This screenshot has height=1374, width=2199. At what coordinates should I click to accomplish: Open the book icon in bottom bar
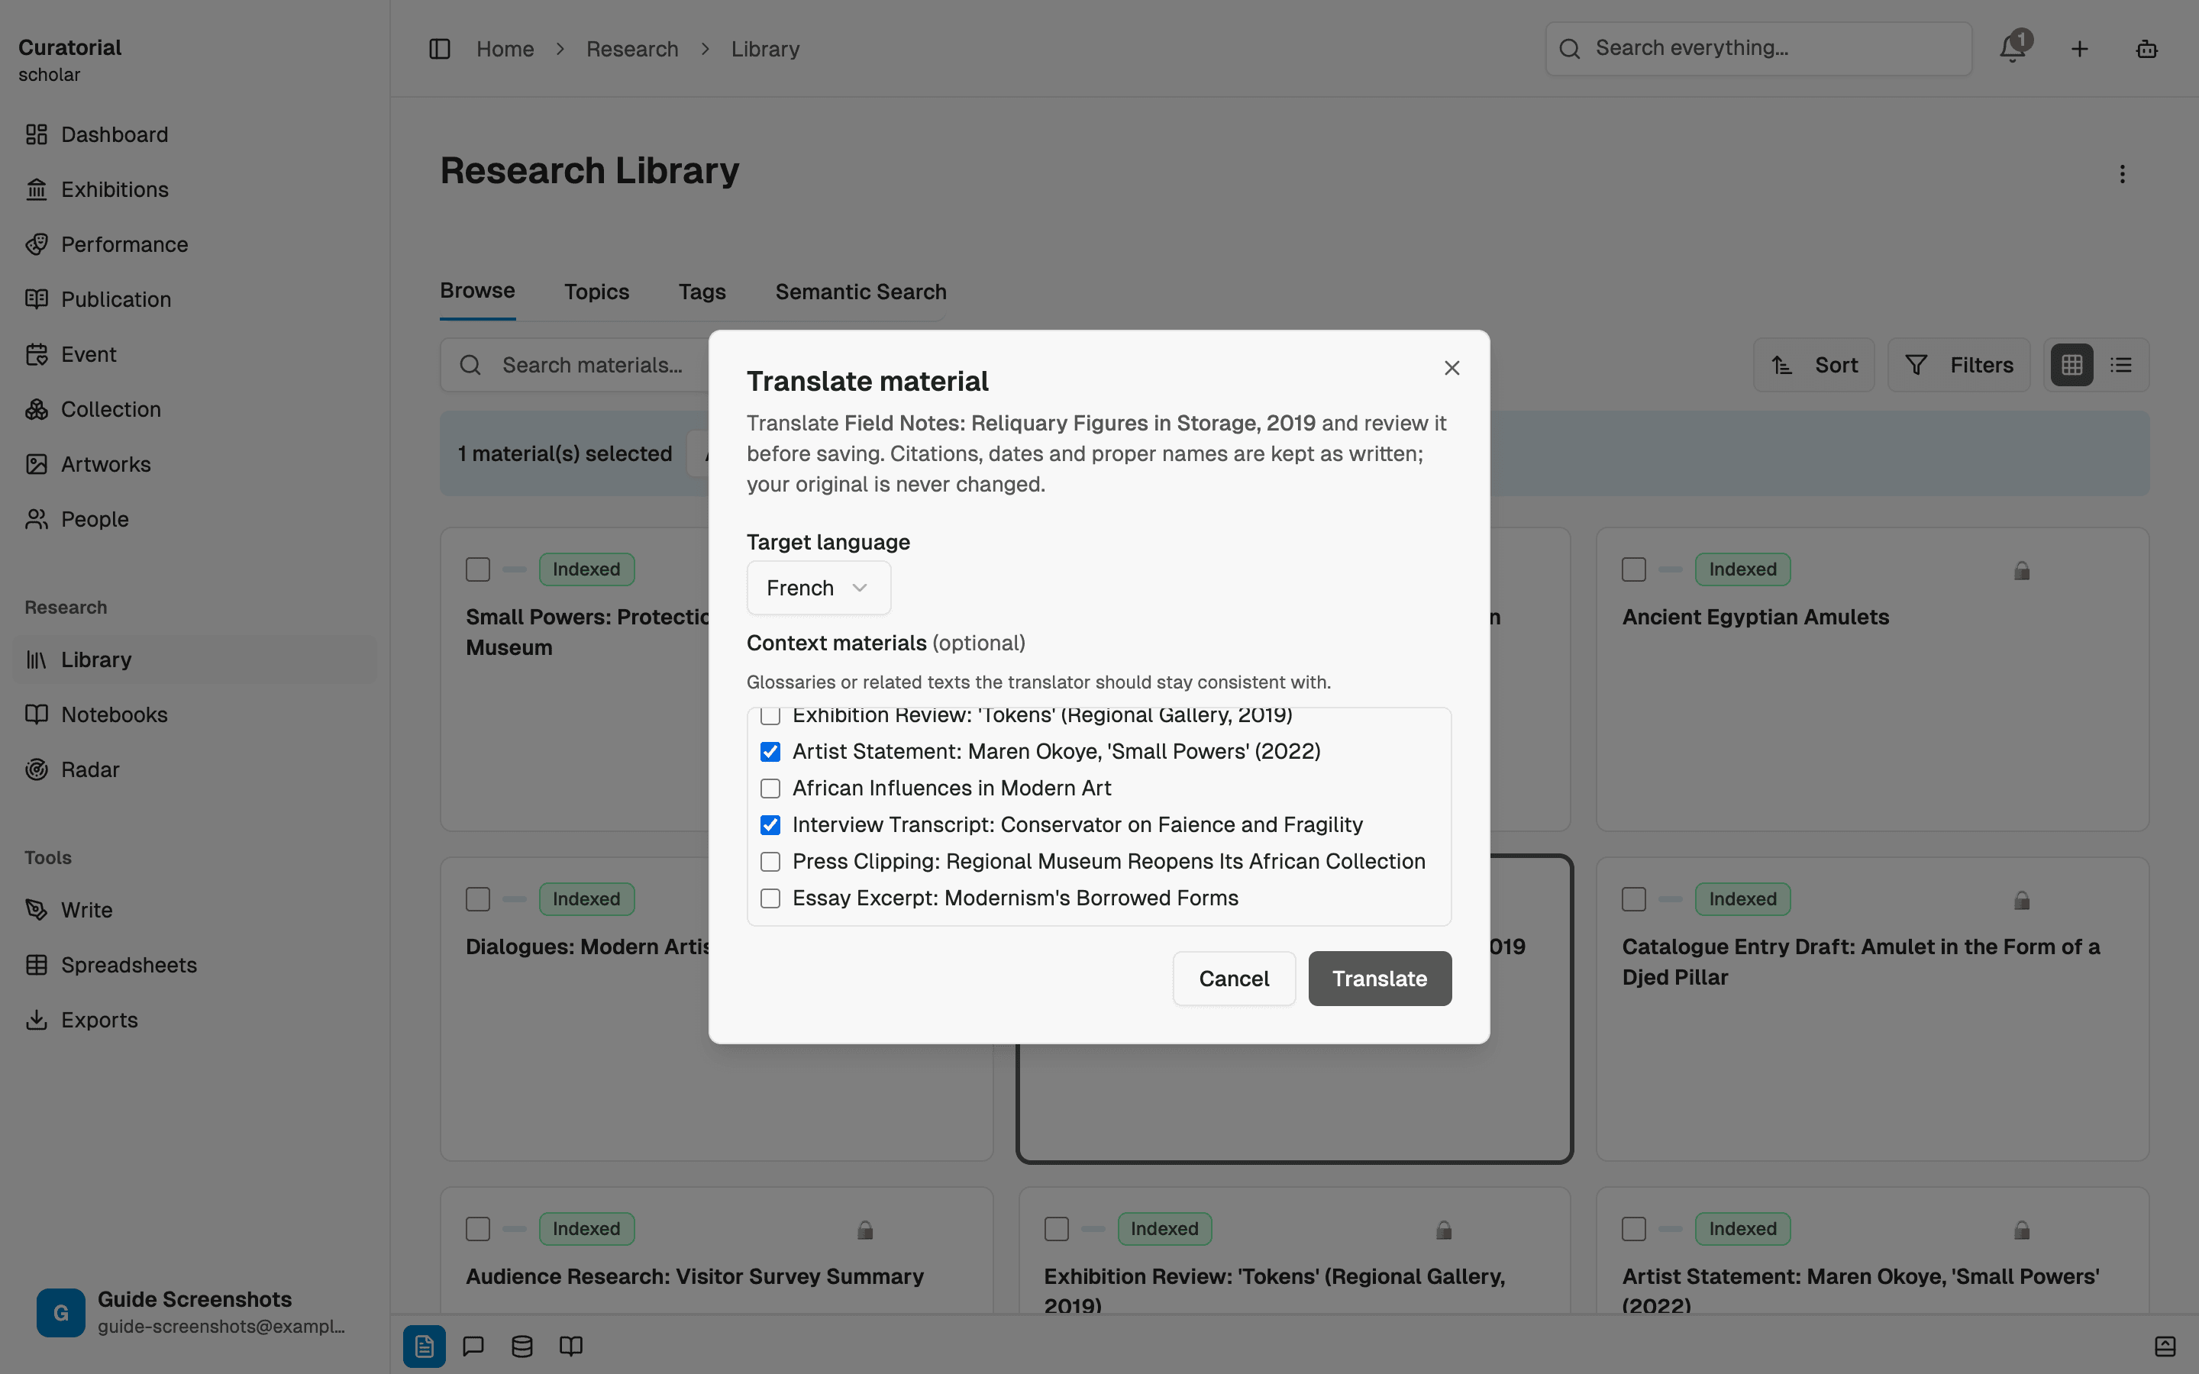click(x=570, y=1346)
